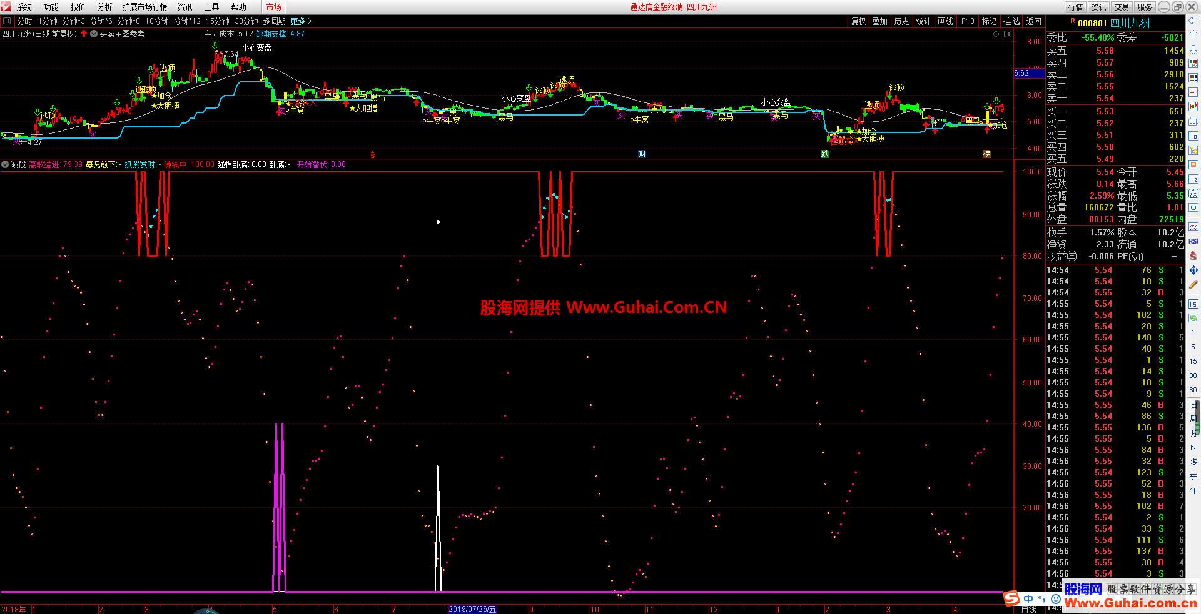Viewport: 1201px width, 614px height.
Task: Open the 工具 menu
Action: (x=211, y=7)
